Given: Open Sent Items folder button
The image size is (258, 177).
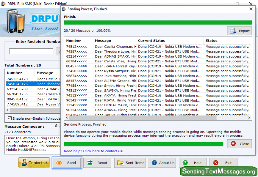Looking at the screenshot, I should coord(131,163).
